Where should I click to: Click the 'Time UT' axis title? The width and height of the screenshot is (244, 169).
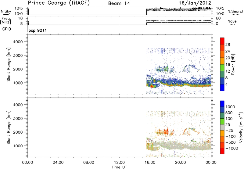click(119, 167)
